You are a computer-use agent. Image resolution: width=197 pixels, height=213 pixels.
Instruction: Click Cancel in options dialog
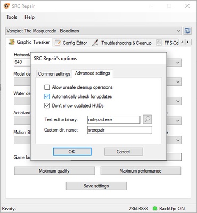click(x=124, y=152)
